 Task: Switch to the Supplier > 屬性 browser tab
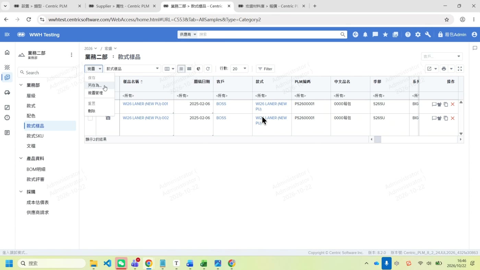(x=122, y=6)
